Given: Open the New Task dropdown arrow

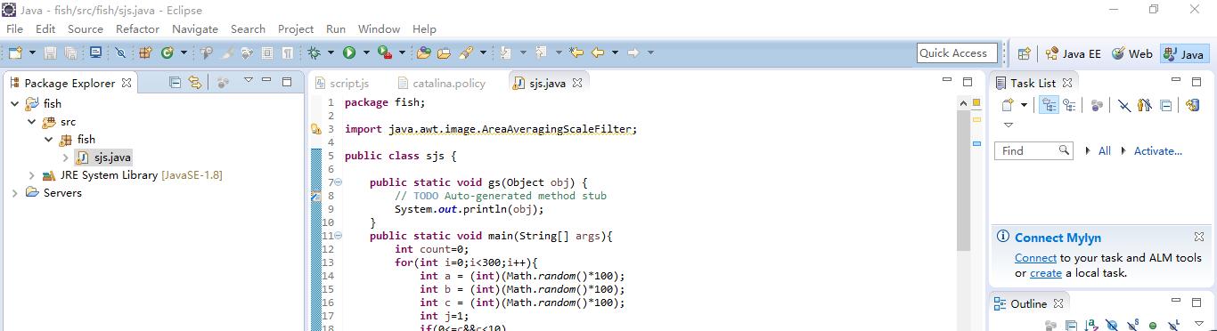Looking at the screenshot, I should coord(1025,105).
